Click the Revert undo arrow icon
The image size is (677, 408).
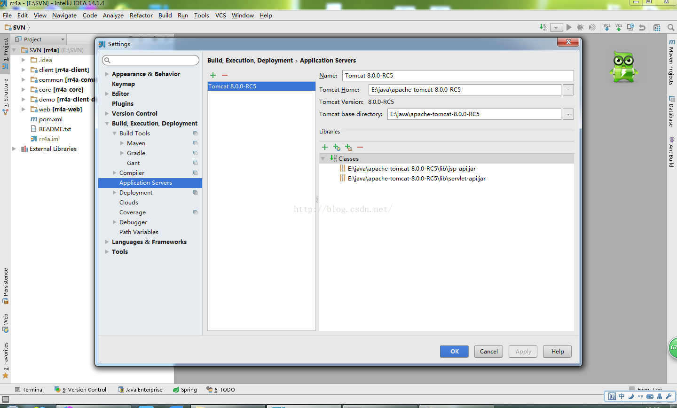(x=642, y=27)
